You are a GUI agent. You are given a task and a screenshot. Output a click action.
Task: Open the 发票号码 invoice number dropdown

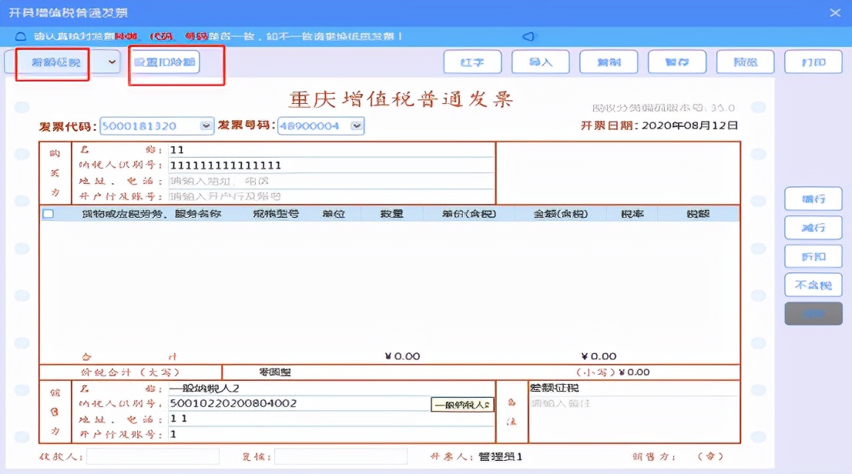pos(354,125)
